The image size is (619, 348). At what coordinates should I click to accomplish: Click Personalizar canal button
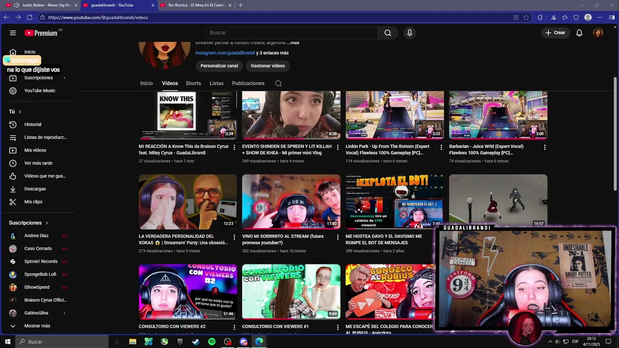219,66
